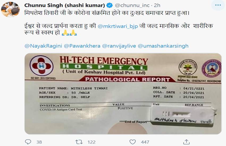Open the @Pawankhera mention
The image size is (226, 146).
click(x=82, y=46)
